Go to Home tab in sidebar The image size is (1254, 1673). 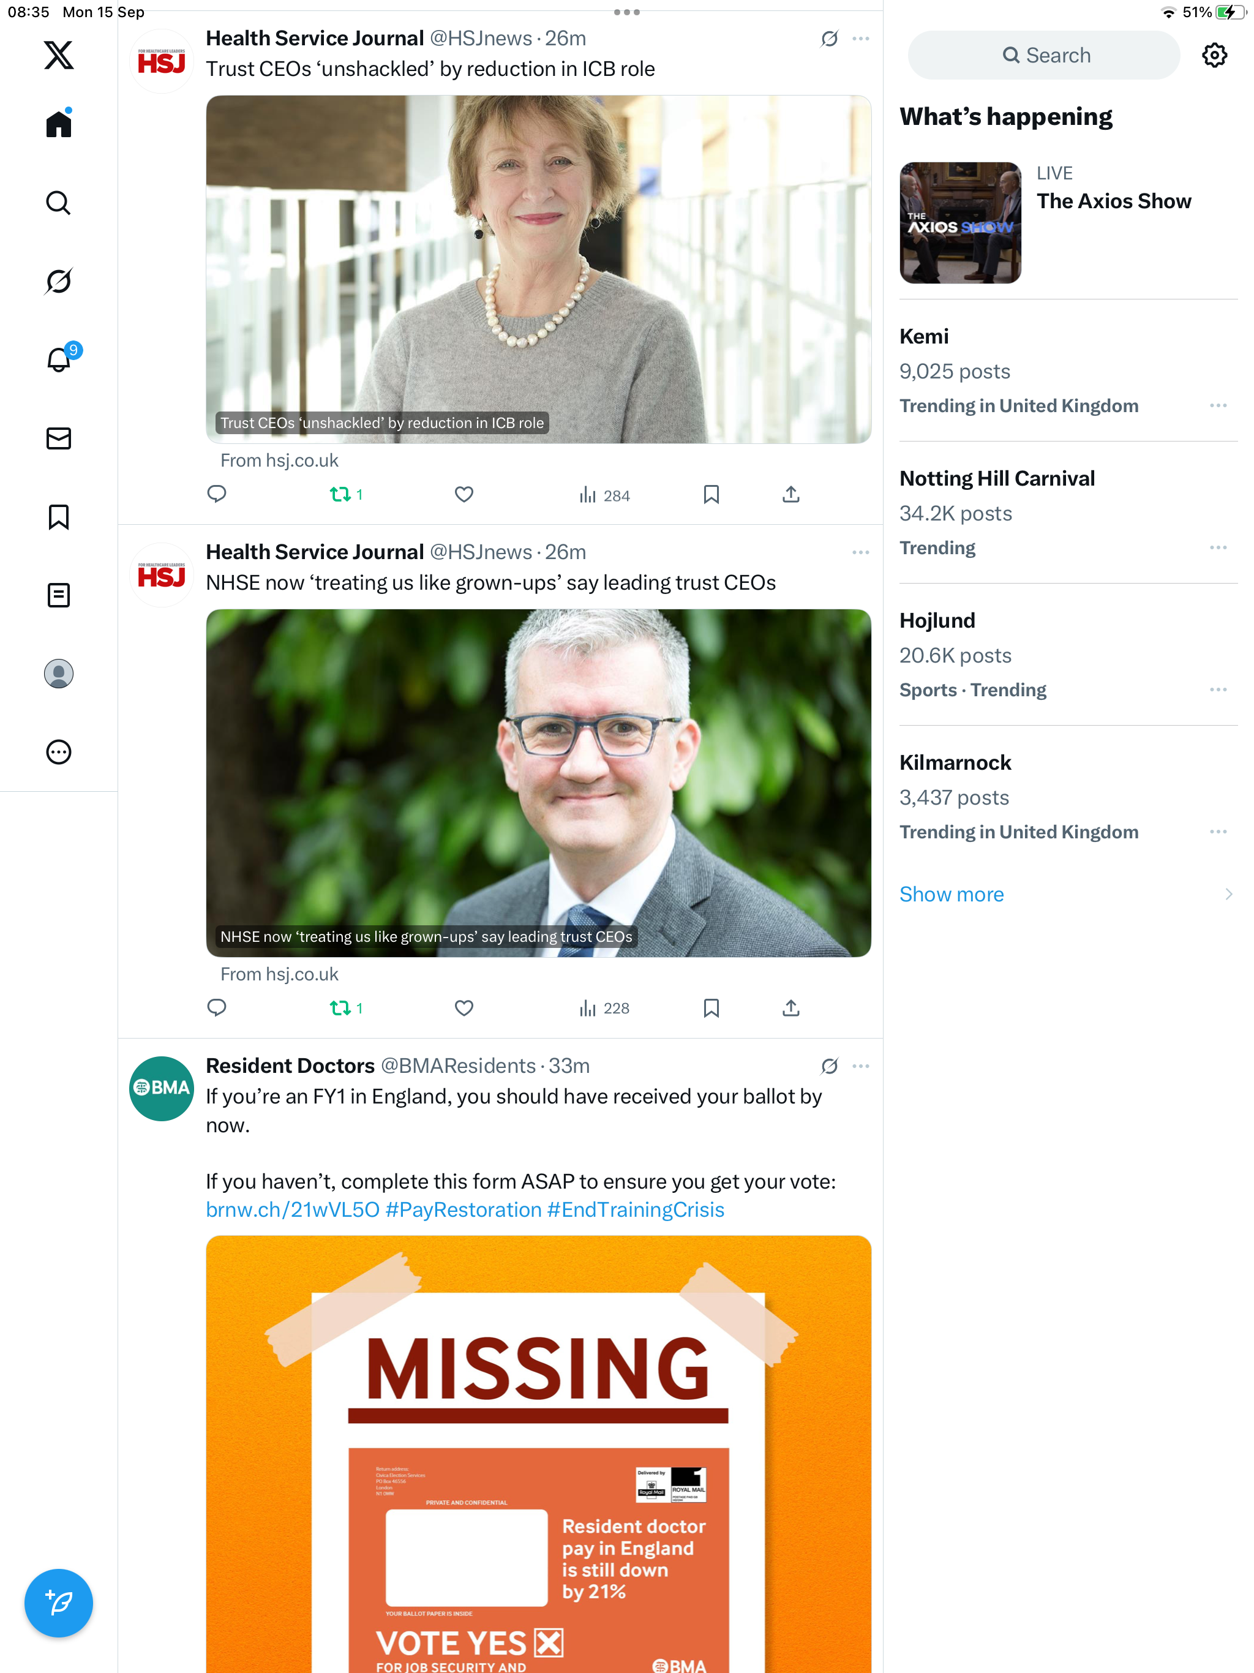tap(58, 123)
